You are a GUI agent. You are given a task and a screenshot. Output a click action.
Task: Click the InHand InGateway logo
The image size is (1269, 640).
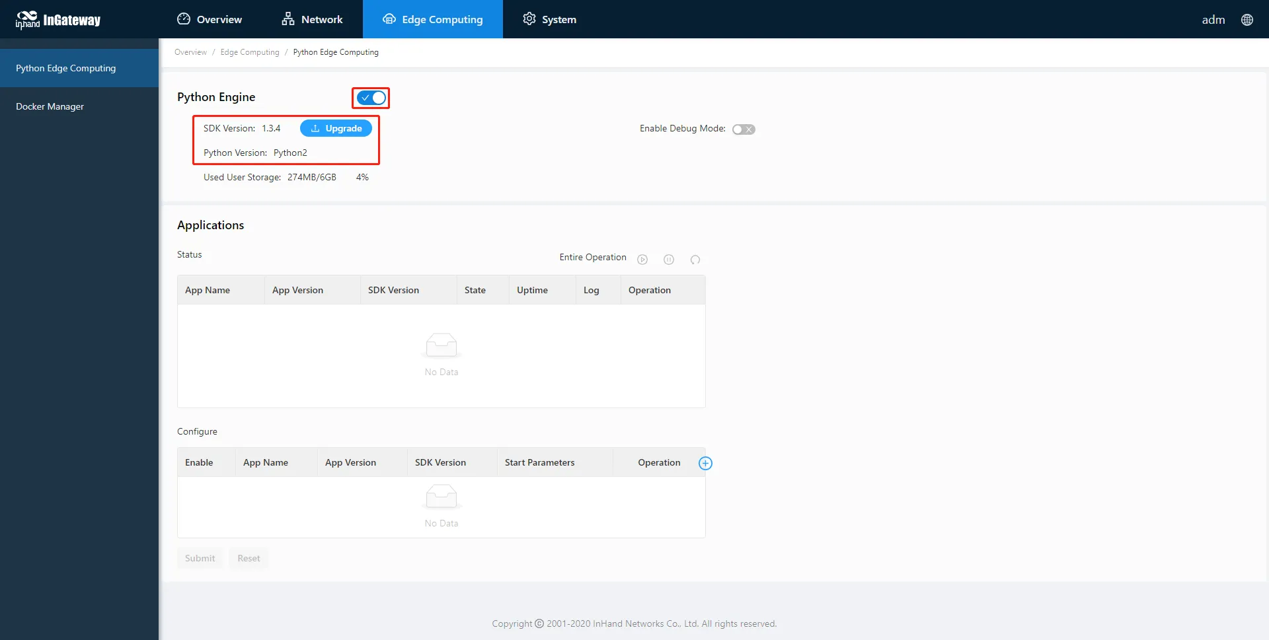(58, 20)
